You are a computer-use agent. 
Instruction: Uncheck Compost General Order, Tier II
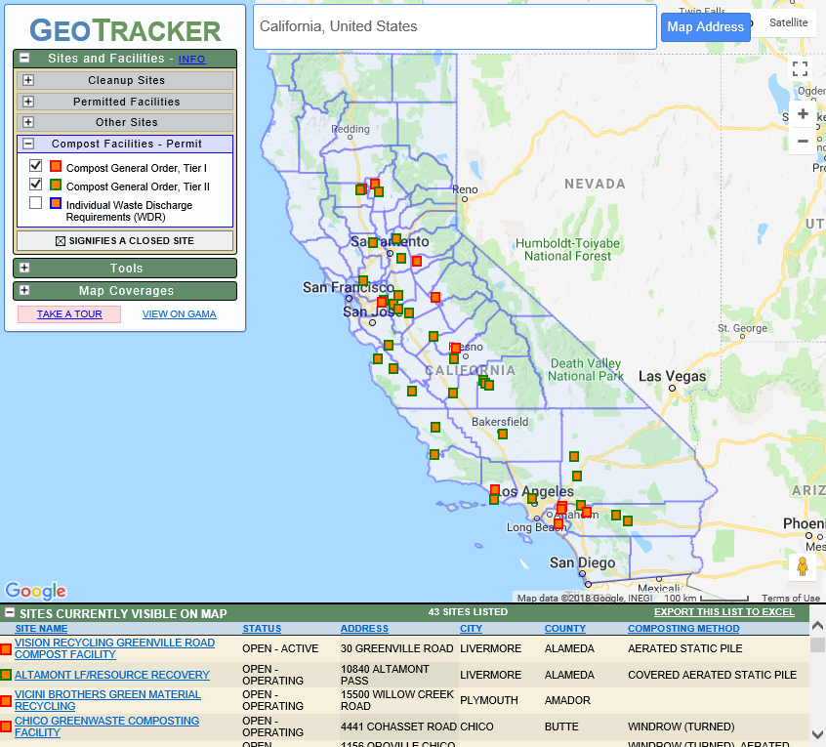pos(35,184)
